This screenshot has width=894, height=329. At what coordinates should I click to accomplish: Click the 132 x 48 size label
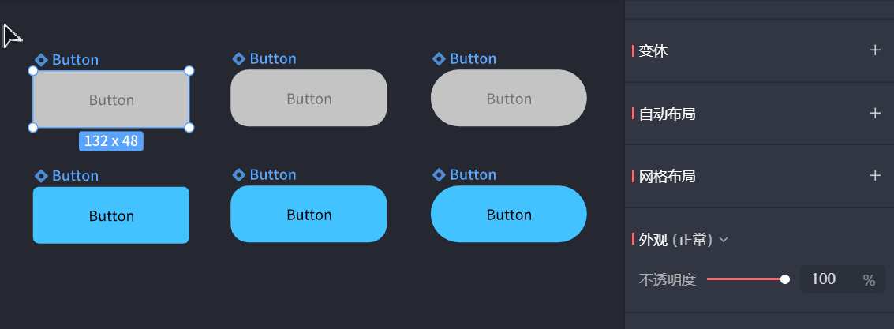111,141
